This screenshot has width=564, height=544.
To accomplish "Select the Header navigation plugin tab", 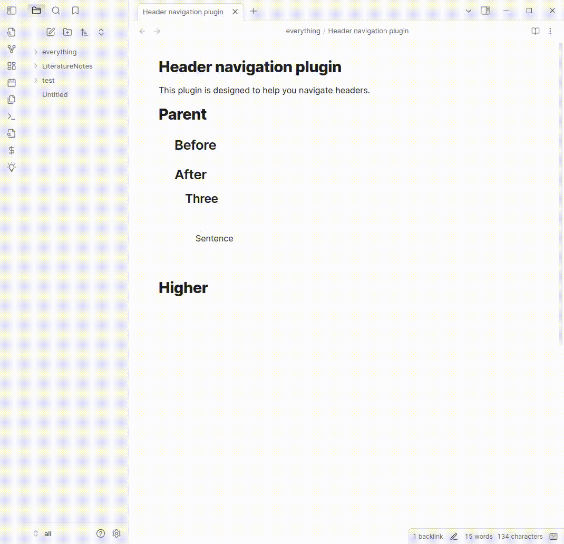I will pos(183,12).
